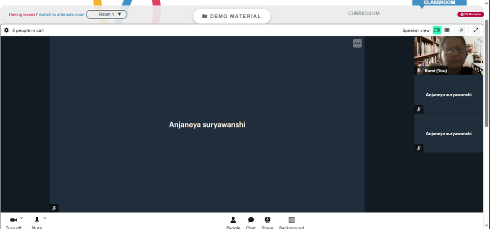The width and height of the screenshot is (490, 229).
Task: Open Background effects options
Action: click(292, 223)
